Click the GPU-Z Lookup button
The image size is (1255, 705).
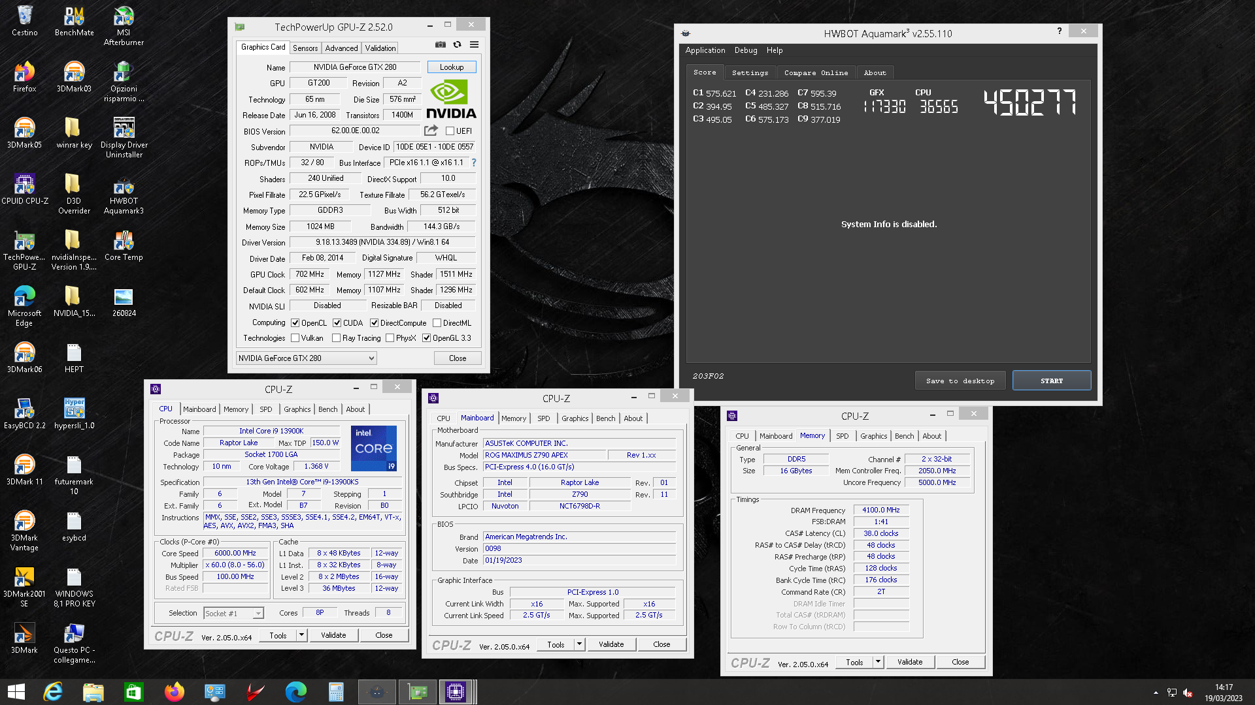[452, 67]
